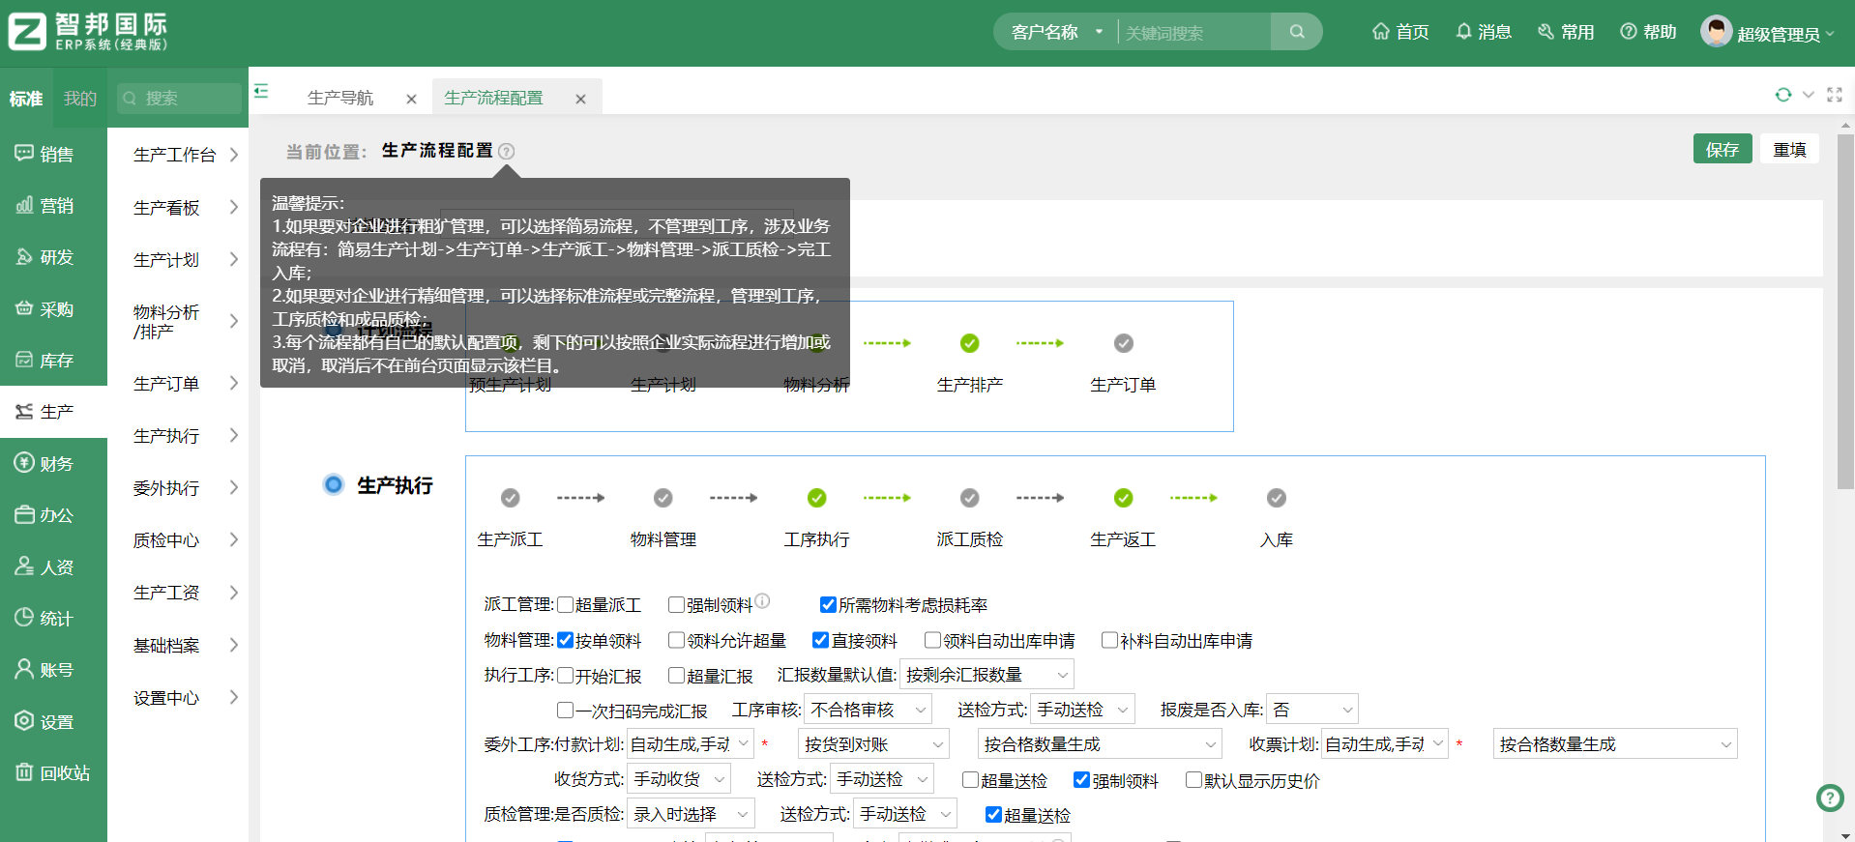Click the floating green help button

1829,798
